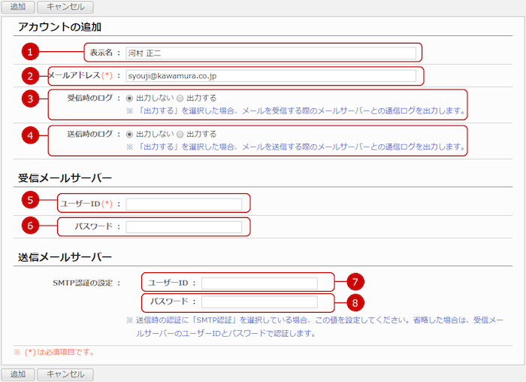This screenshot has height=382, width=526.
Task: Click the red number 1 callout marker
Action: 30,53
